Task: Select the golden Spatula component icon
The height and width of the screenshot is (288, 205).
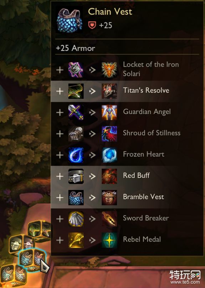Action: click(76, 240)
